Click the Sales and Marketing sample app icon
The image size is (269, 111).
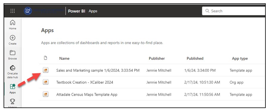[46, 70]
